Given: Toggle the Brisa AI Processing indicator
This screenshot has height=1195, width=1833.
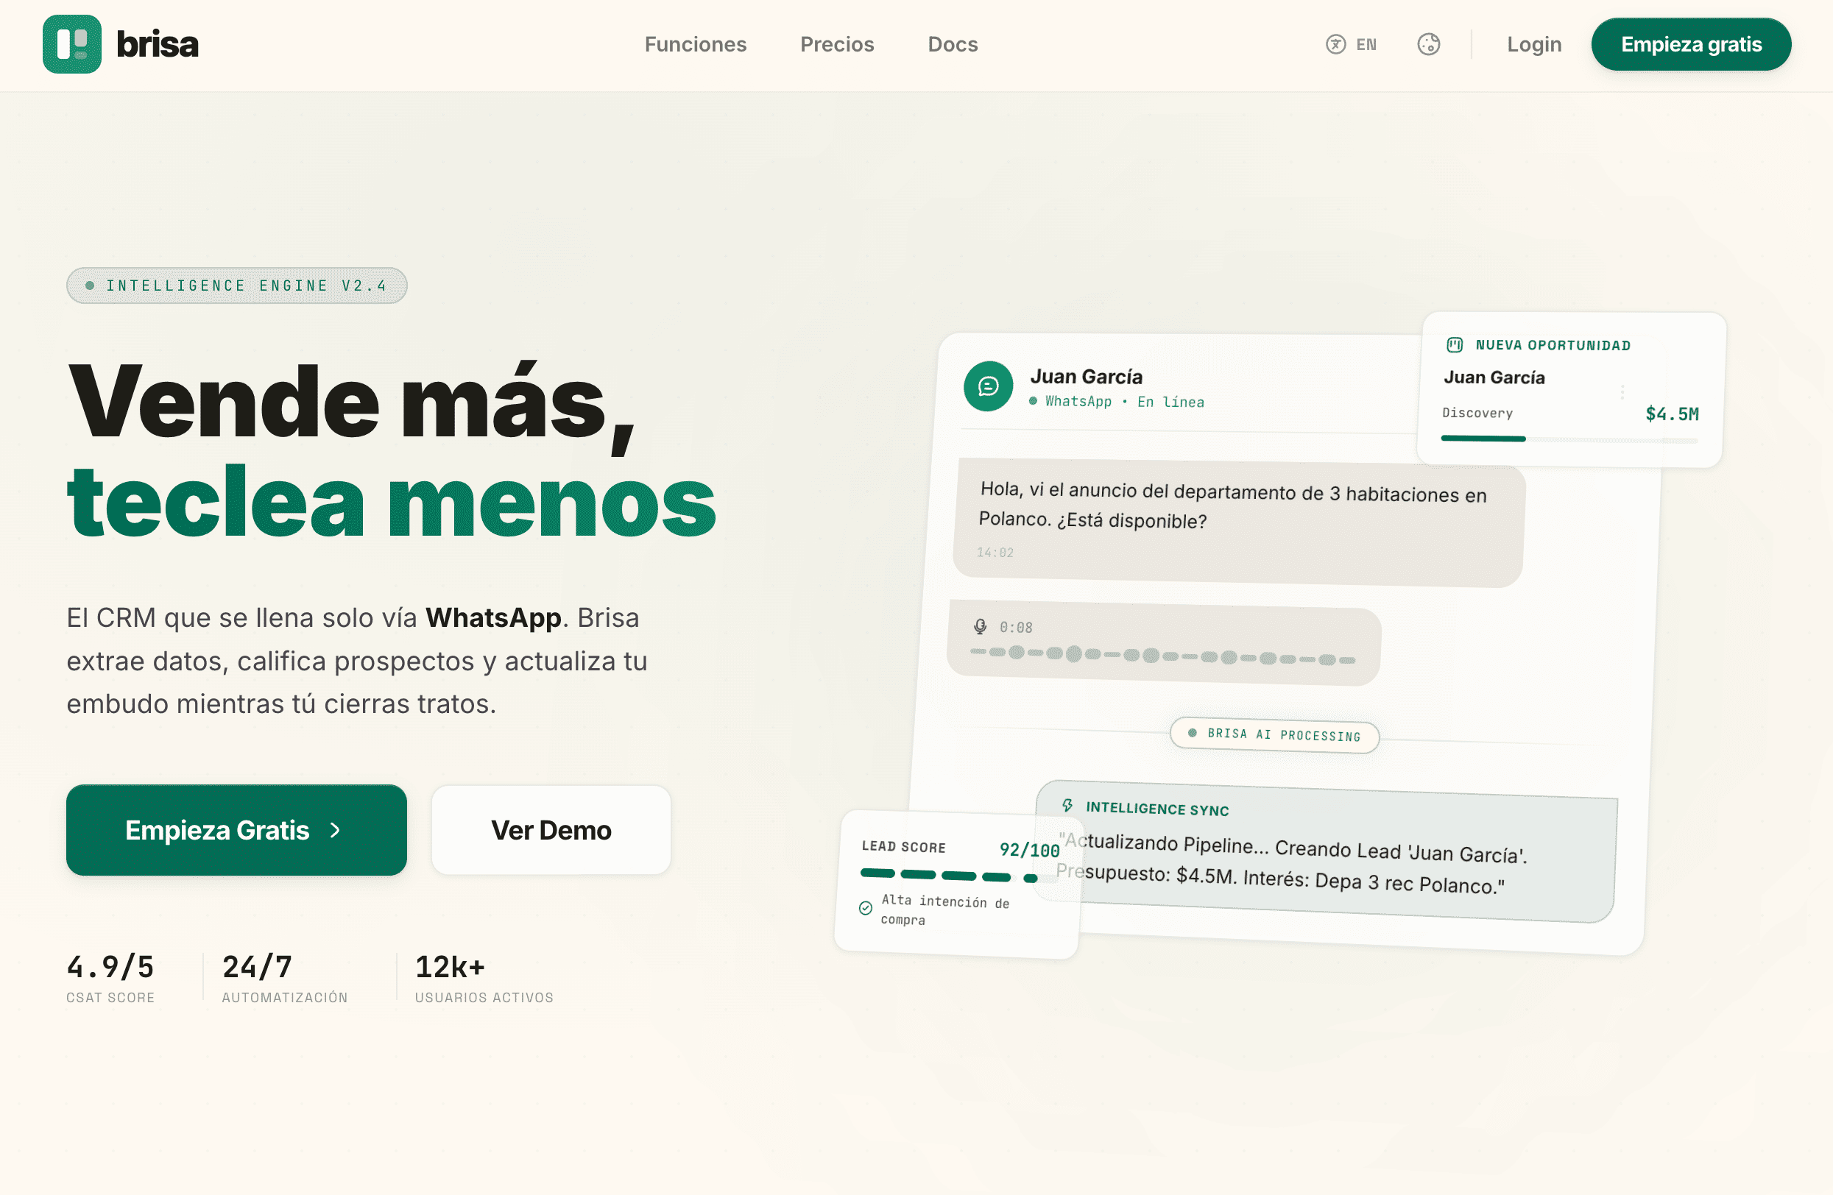Looking at the screenshot, I should pyautogui.click(x=1274, y=735).
